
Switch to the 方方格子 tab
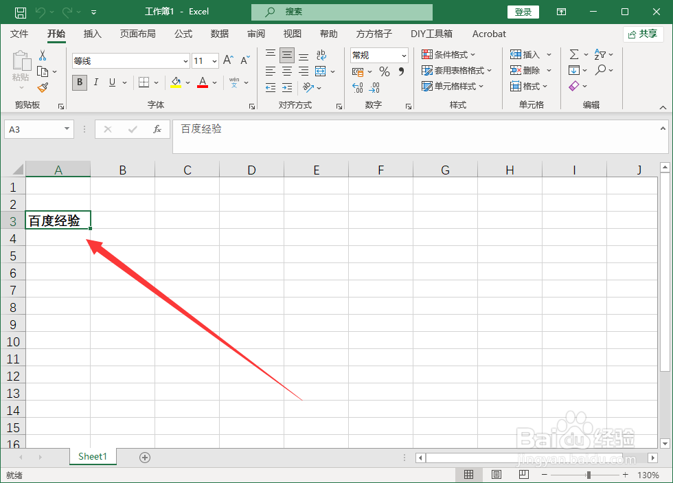pyautogui.click(x=374, y=34)
